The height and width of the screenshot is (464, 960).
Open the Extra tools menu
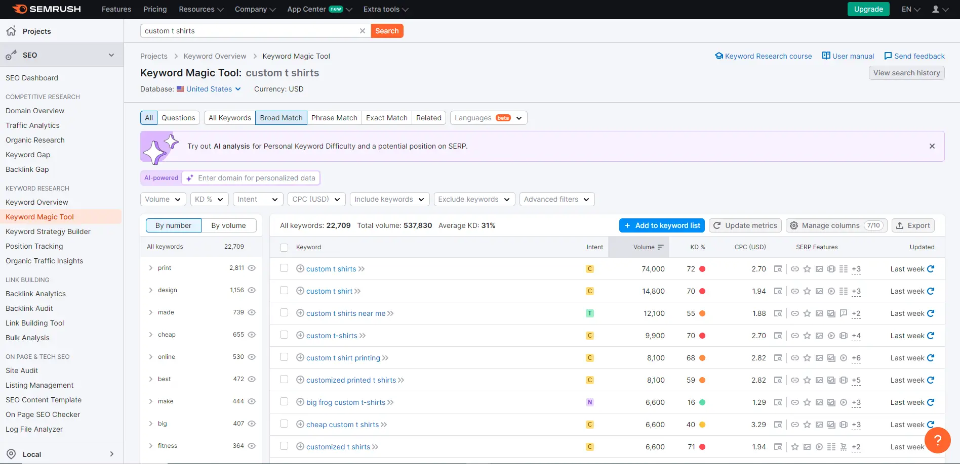(385, 9)
